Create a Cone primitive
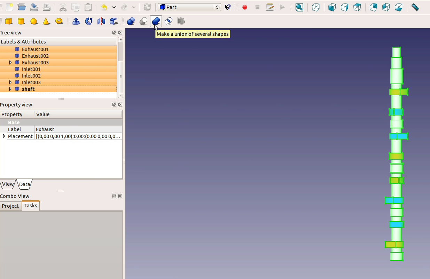Viewport: 430px width, 279px height. [46, 21]
